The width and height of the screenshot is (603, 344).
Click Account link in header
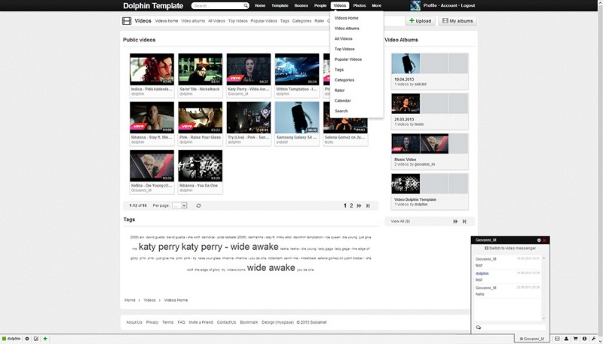[x=448, y=6]
